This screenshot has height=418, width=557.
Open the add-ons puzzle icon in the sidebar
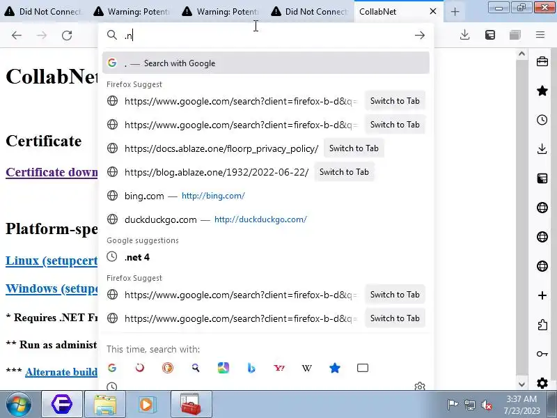tap(542, 325)
